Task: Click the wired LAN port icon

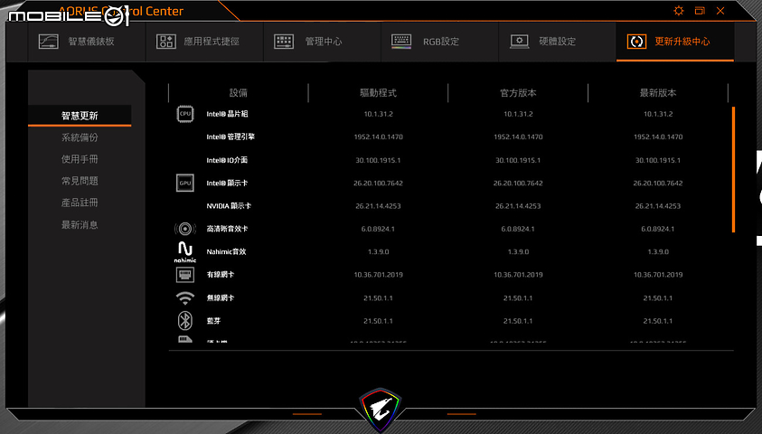Action: [x=185, y=275]
